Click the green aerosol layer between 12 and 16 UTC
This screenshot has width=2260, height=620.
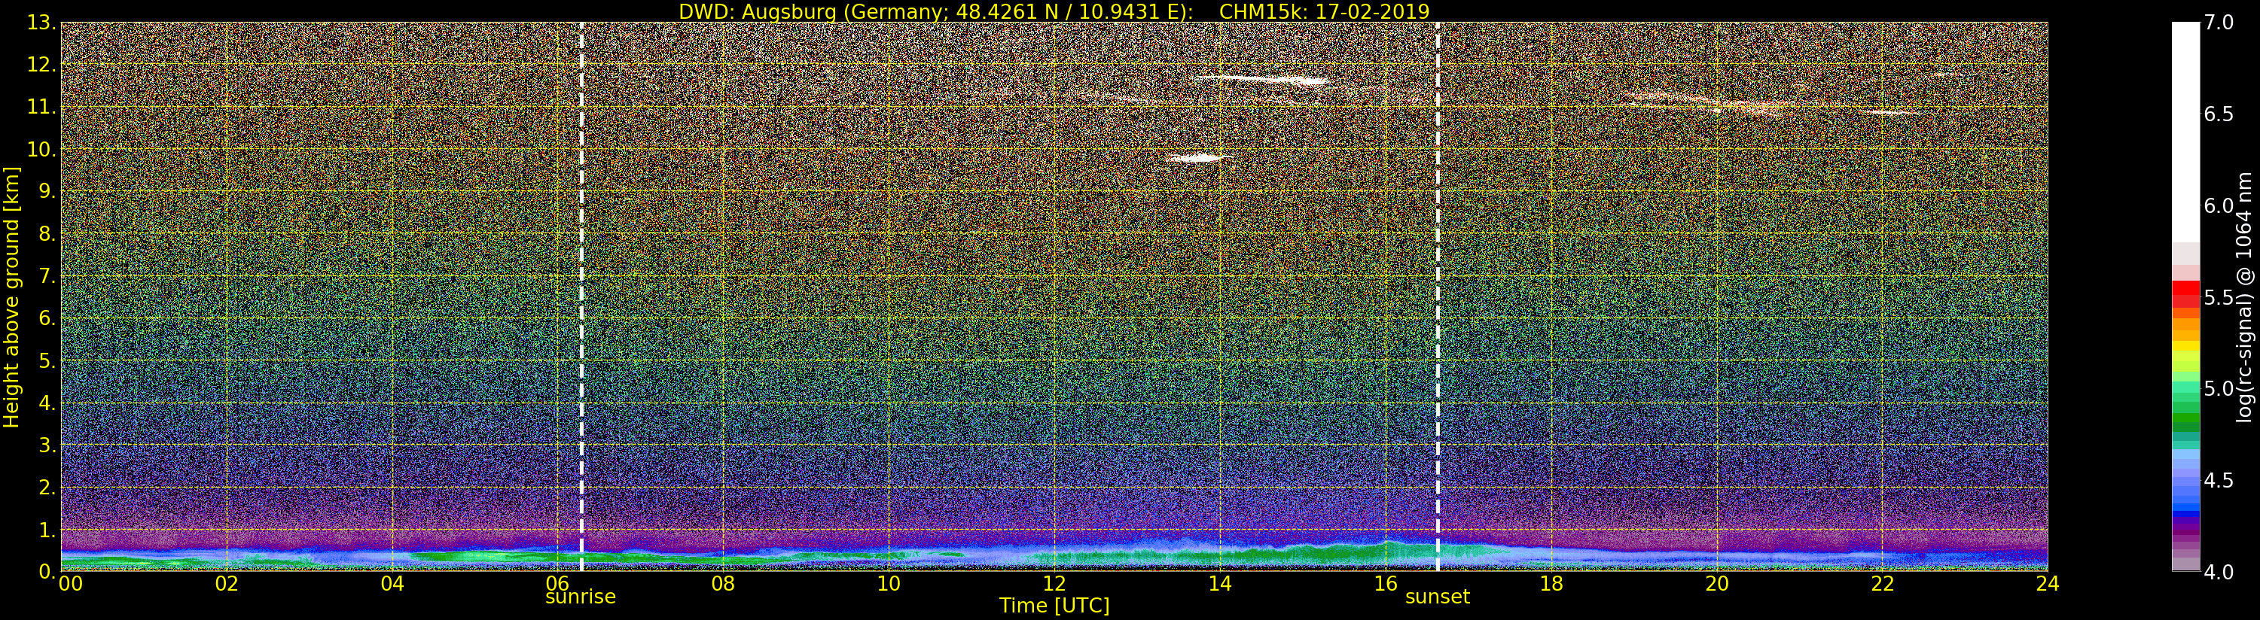point(1219,555)
